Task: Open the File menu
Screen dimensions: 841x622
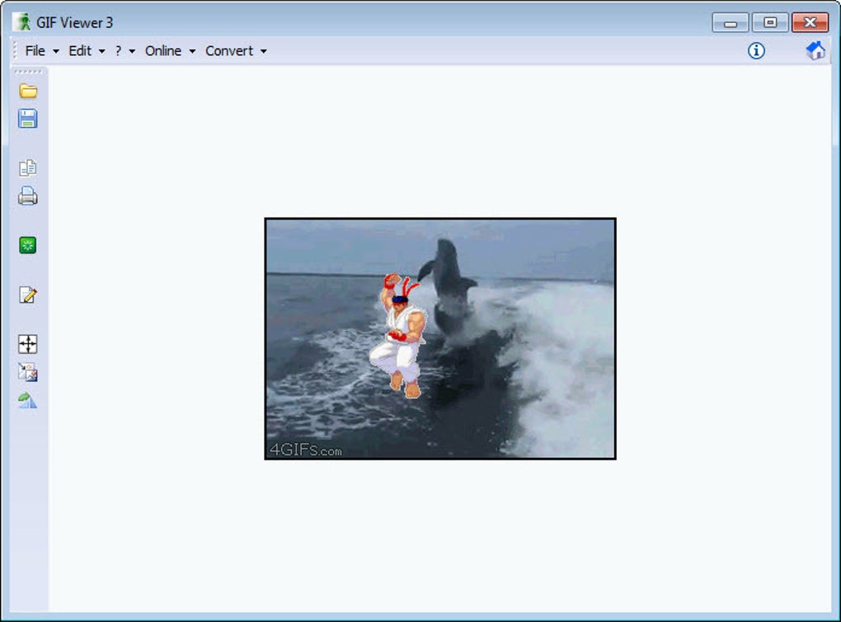Action: 35,51
